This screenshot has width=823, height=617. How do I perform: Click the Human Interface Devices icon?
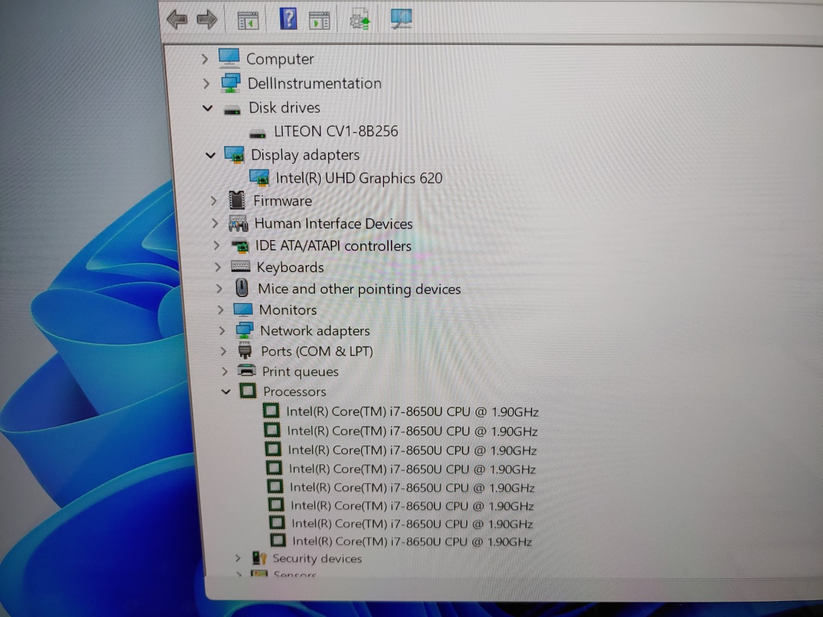tap(238, 223)
